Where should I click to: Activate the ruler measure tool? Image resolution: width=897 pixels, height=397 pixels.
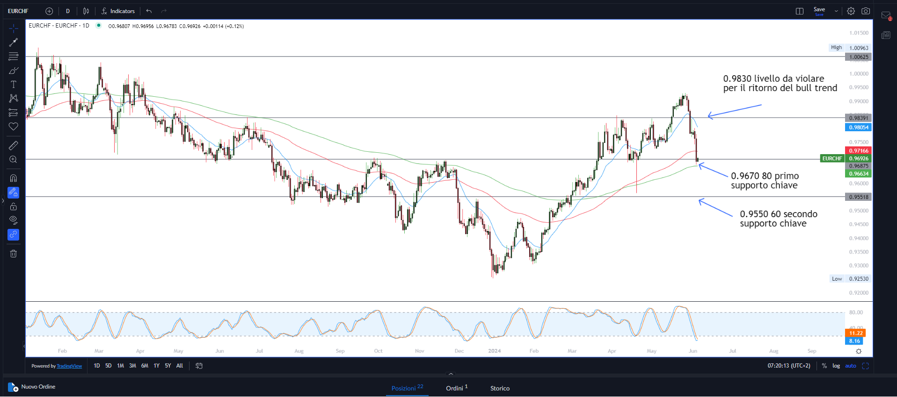(14, 146)
